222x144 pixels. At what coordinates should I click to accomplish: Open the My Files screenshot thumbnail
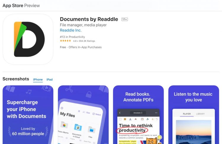coord(83,115)
